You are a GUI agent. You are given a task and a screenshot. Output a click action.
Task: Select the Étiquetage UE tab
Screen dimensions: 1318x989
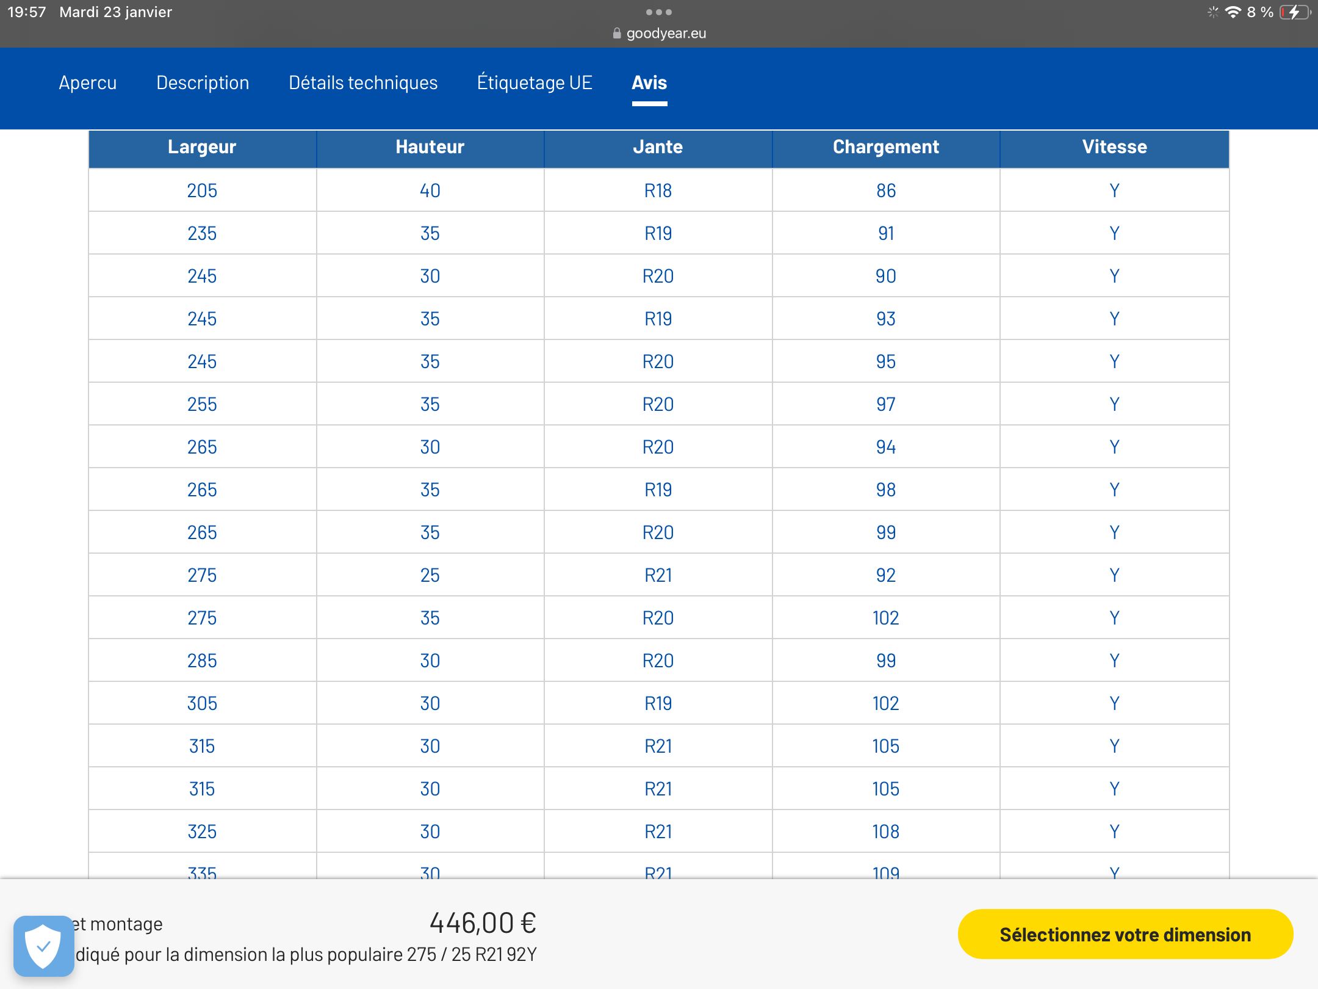click(535, 83)
